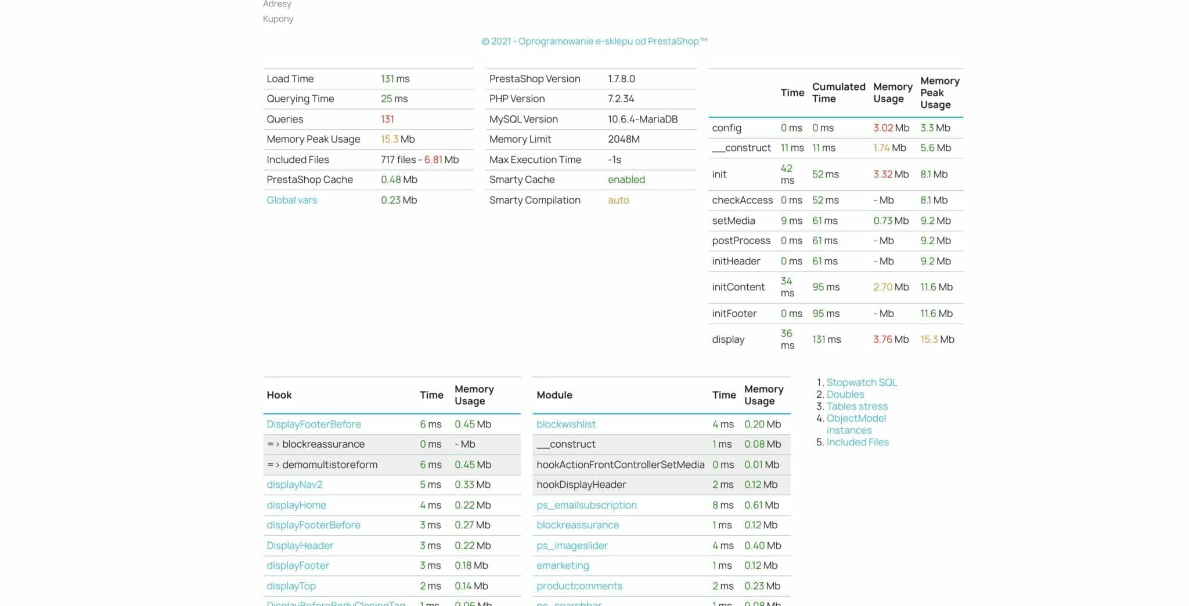Open the Doubles analysis

click(845, 394)
